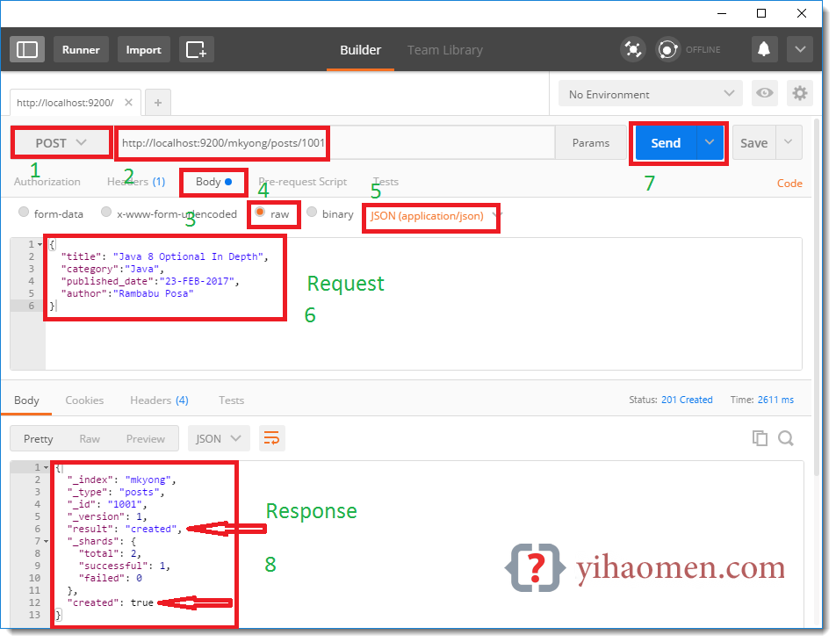
Task: Select the response Body tab
Action: point(26,400)
